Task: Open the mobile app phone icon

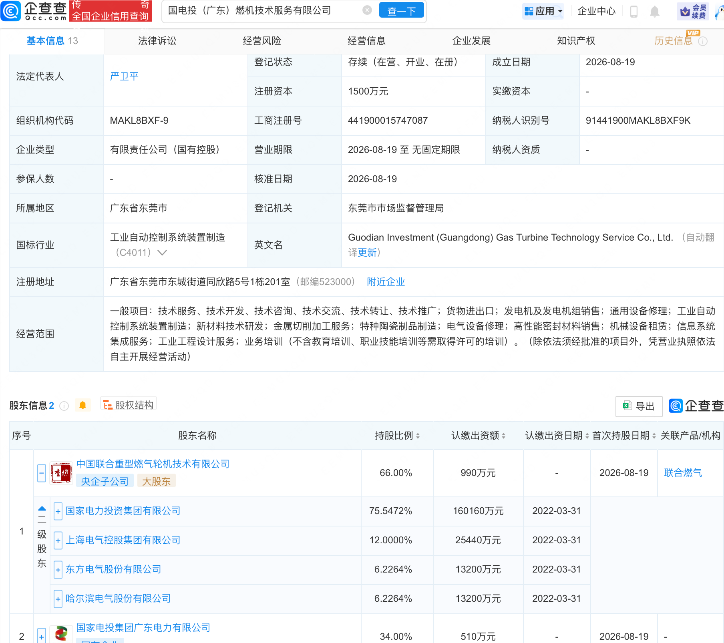Action: (x=633, y=11)
